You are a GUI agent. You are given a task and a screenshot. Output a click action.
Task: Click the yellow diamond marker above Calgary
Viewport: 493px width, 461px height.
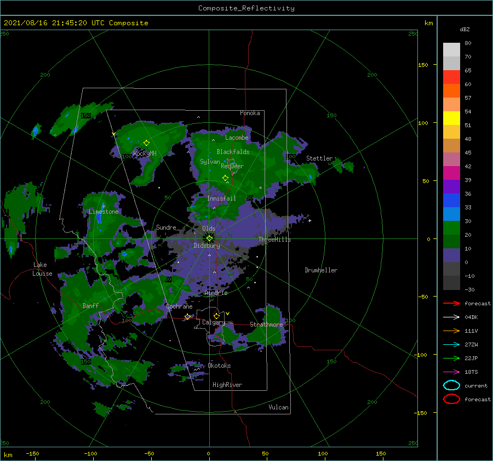tap(216, 316)
